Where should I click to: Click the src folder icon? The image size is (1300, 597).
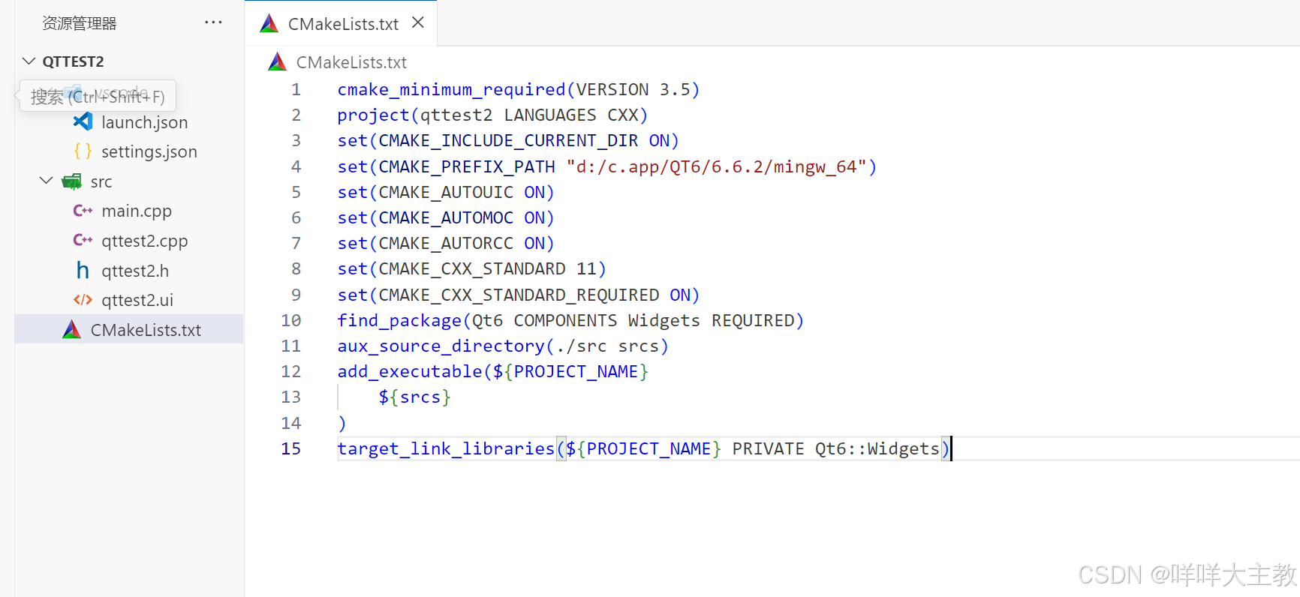tap(72, 181)
